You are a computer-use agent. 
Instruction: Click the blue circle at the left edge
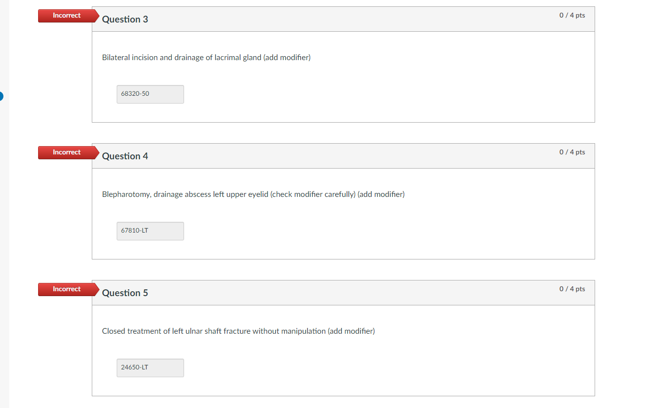pyautogui.click(x=1, y=96)
